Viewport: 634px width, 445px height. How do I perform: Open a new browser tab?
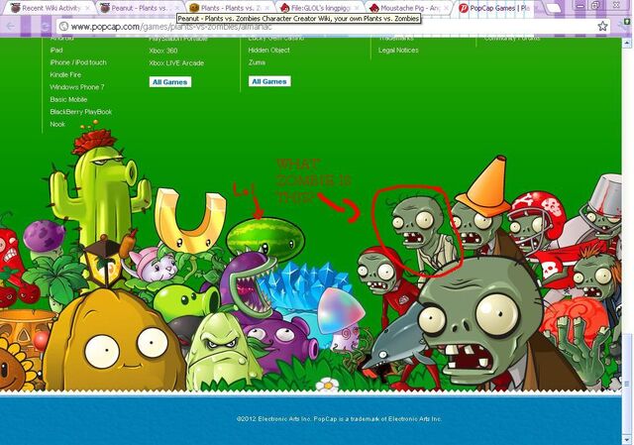coord(553,8)
